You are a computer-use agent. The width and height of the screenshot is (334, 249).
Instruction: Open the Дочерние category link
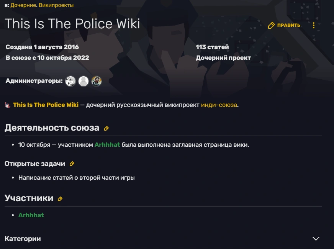coord(23,5)
